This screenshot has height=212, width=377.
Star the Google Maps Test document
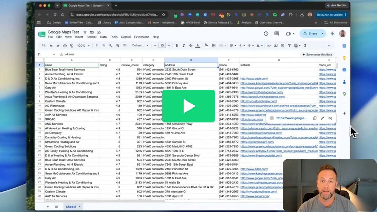tap(85, 32)
